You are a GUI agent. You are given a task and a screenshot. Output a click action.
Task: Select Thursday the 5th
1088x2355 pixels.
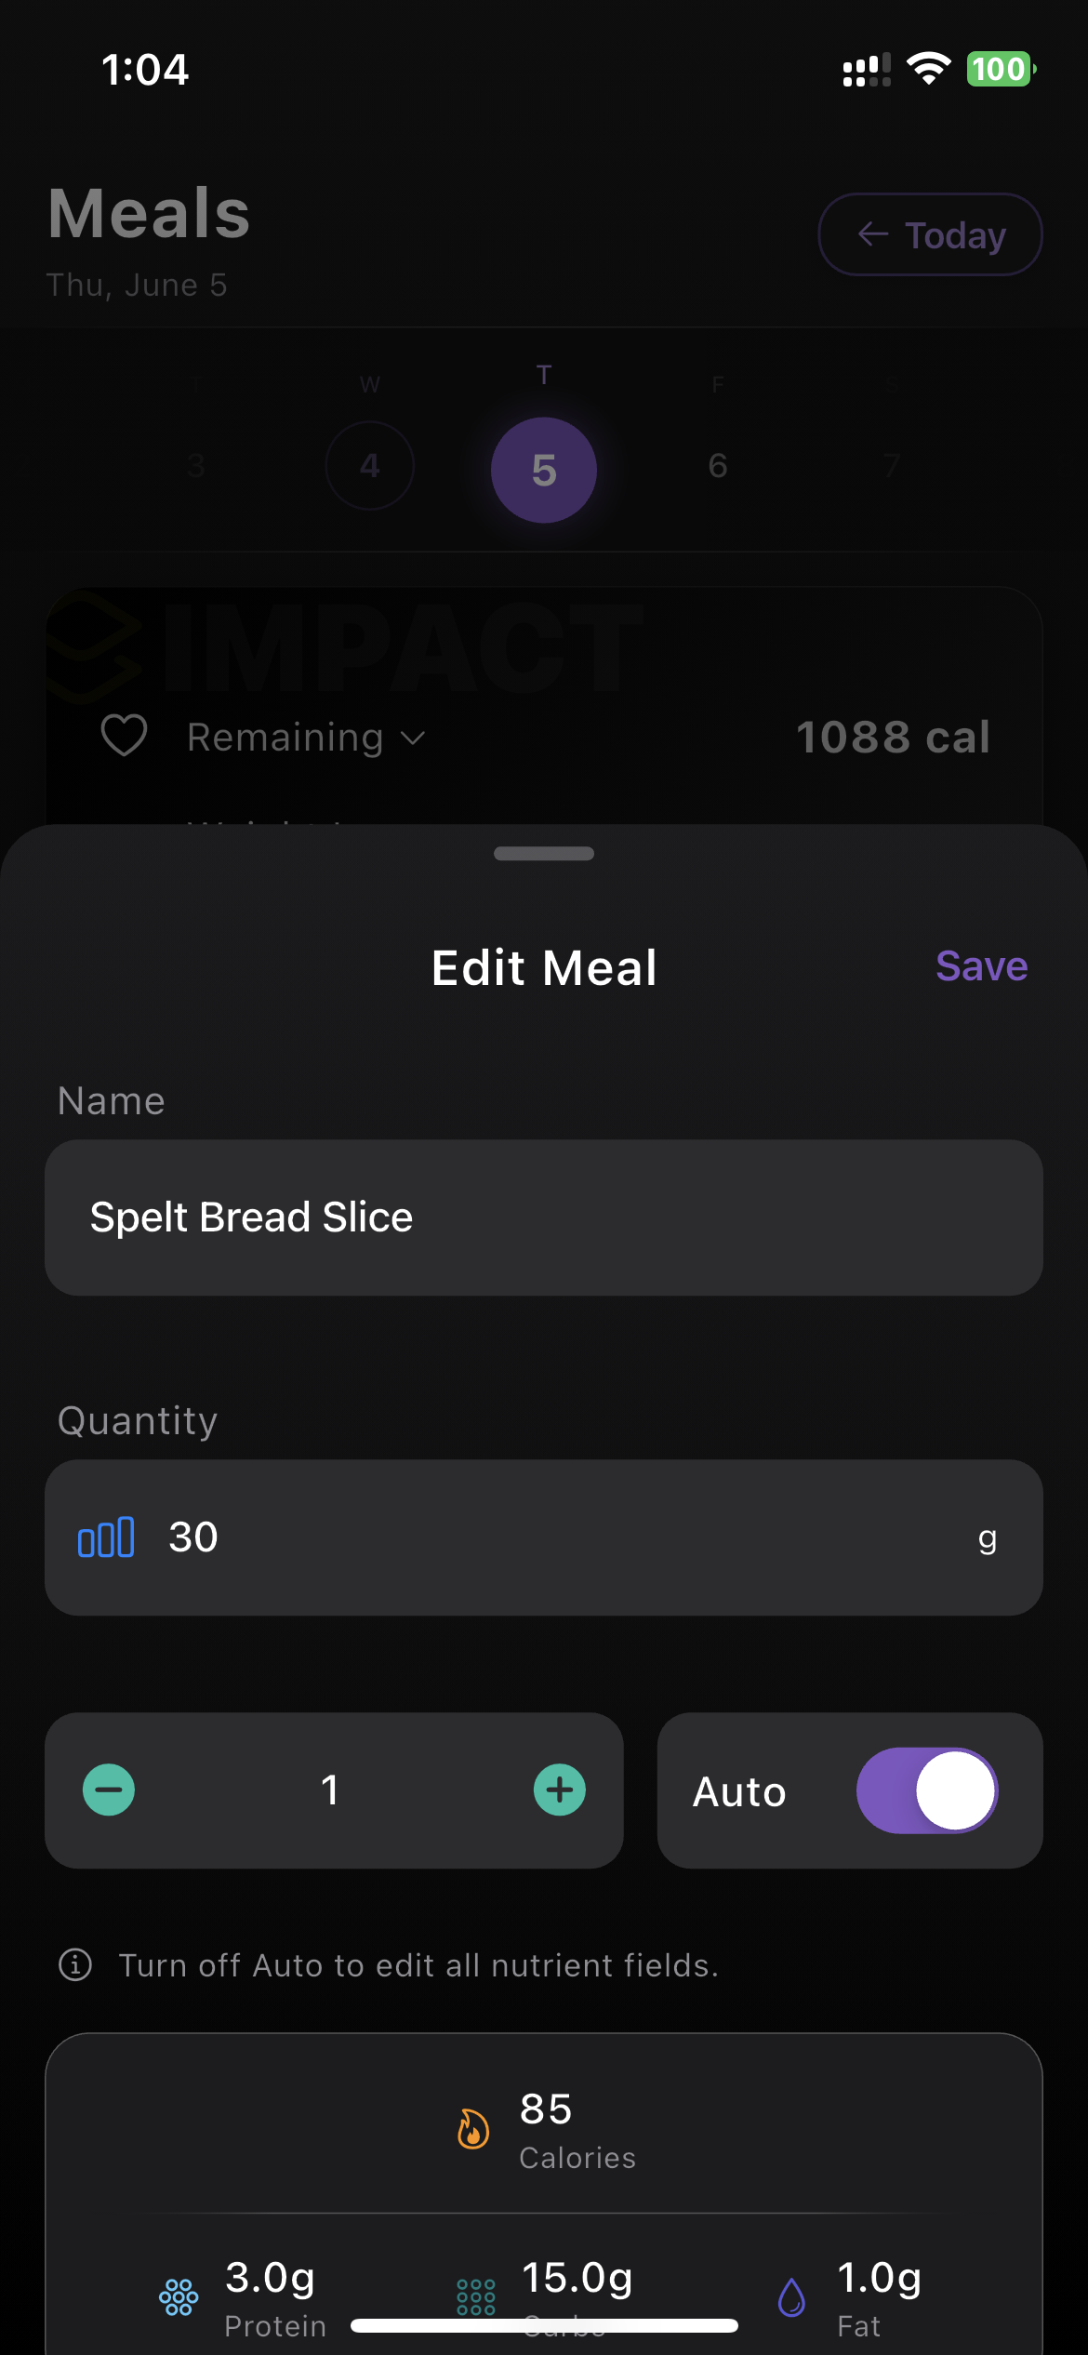tap(544, 470)
